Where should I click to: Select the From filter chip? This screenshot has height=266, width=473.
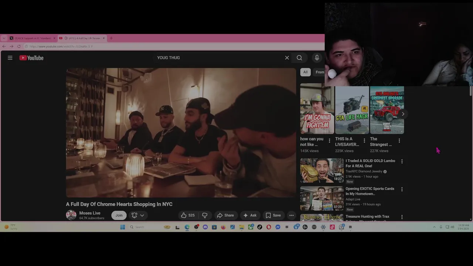(320, 72)
